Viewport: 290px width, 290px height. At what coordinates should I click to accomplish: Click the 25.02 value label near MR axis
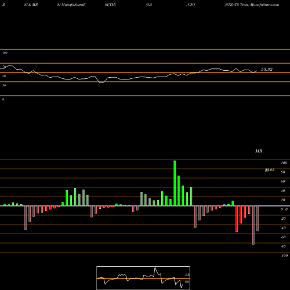[x=270, y=170]
